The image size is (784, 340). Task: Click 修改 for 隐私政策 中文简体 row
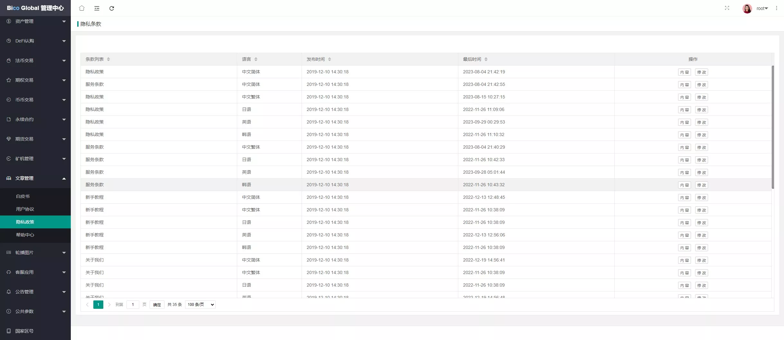[x=702, y=72]
